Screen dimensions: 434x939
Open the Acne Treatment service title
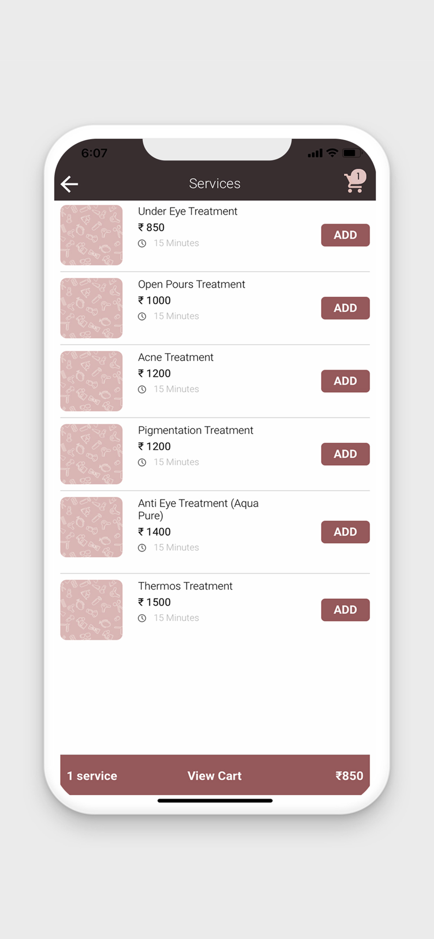tap(176, 357)
